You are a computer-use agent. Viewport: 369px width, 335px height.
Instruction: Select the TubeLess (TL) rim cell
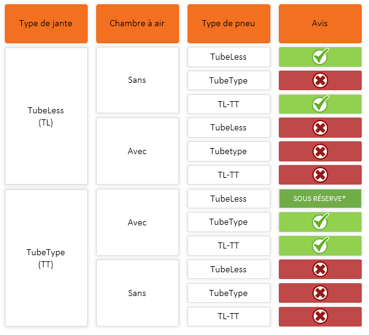click(46, 116)
